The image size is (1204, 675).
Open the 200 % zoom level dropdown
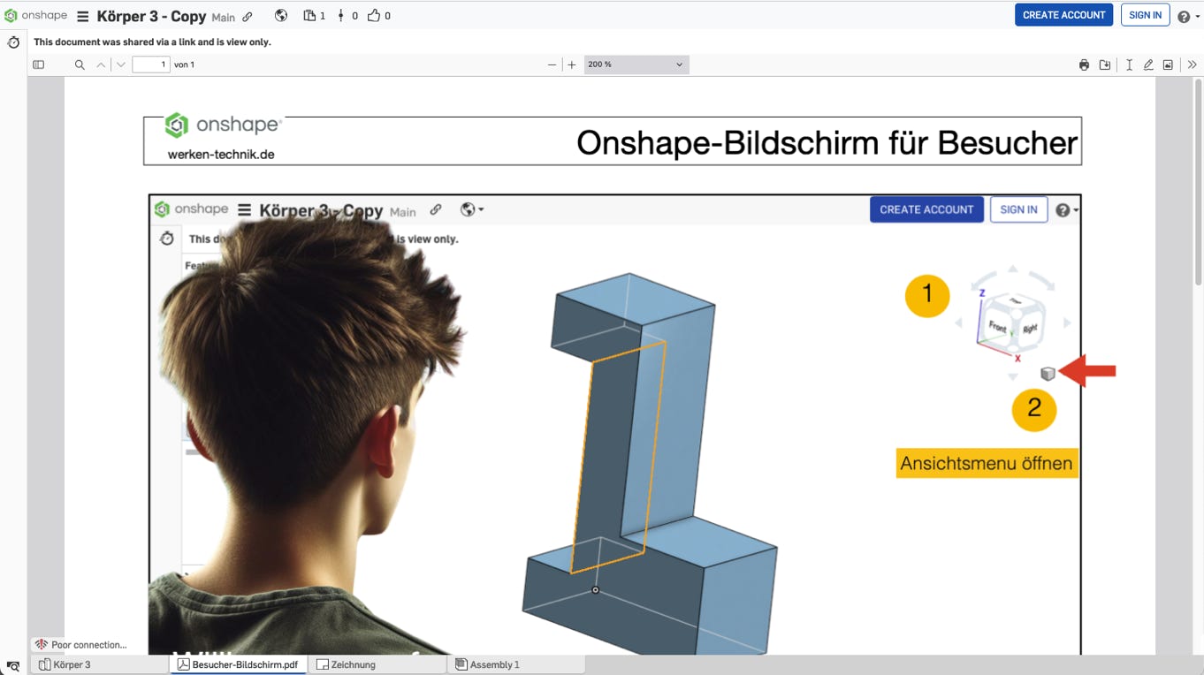(x=636, y=64)
